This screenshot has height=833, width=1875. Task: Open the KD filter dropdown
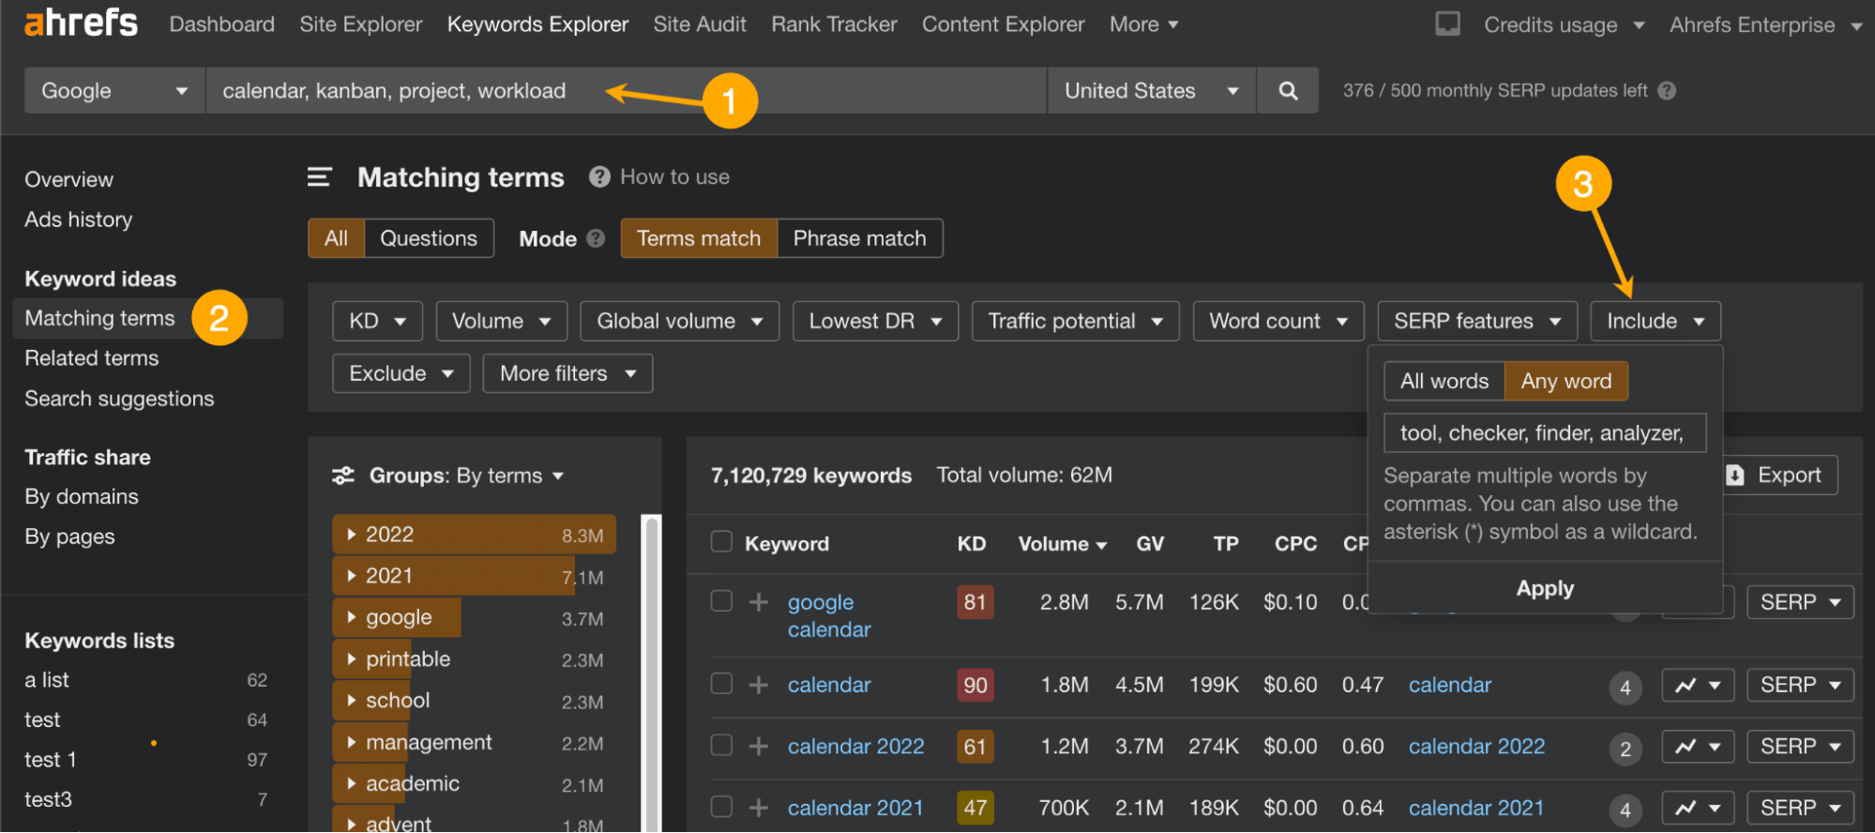(x=377, y=321)
